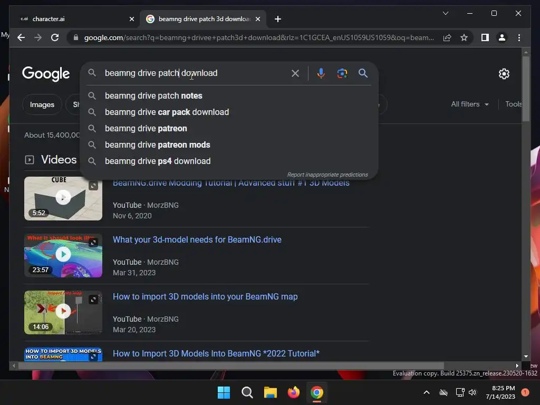The height and width of the screenshot is (405, 540).
Task: Launch Firefox from the taskbar
Action: coord(293,392)
